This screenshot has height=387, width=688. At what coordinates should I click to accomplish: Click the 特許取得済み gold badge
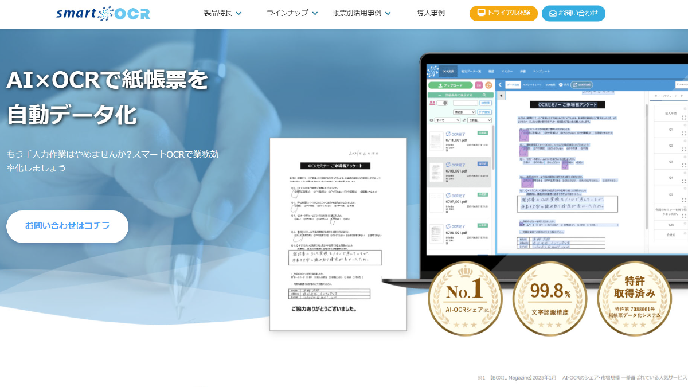click(634, 298)
